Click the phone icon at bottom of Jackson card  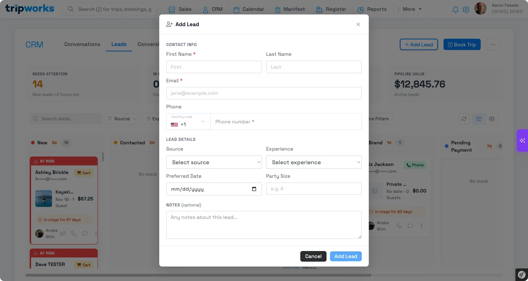tap(399, 226)
